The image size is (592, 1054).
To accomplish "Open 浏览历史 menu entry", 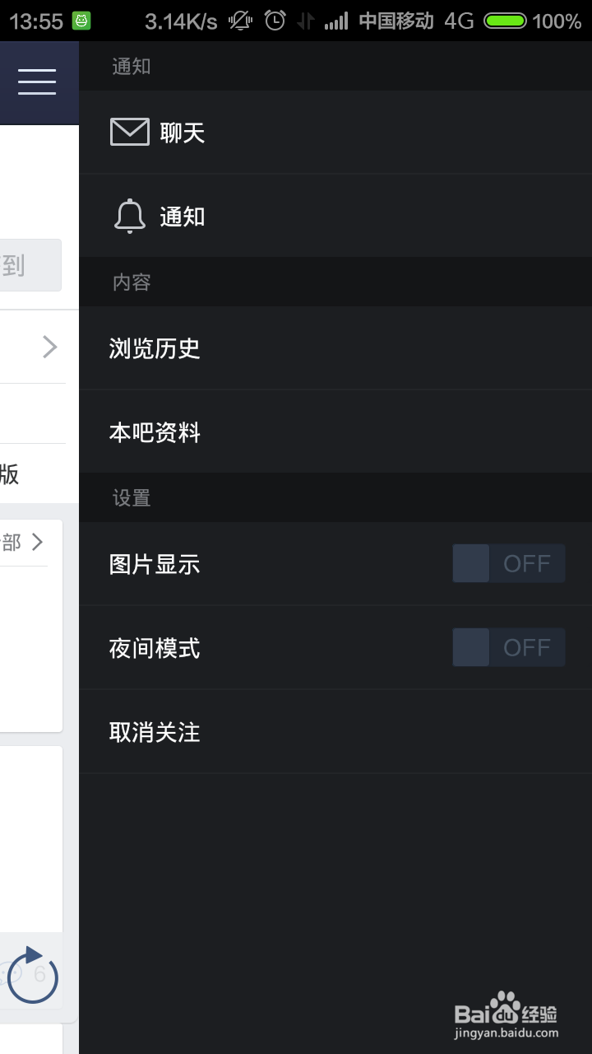I will (335, 348).
